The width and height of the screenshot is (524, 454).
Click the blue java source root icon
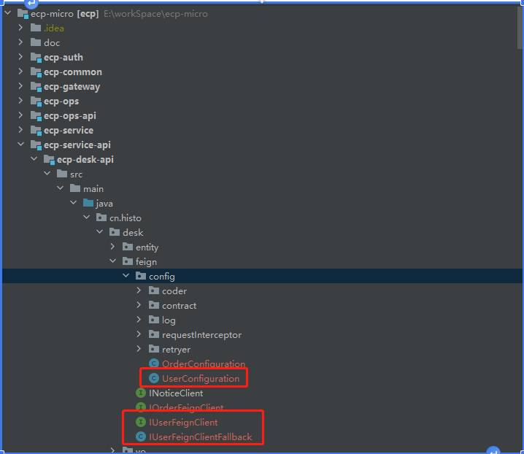click(88, 203)
